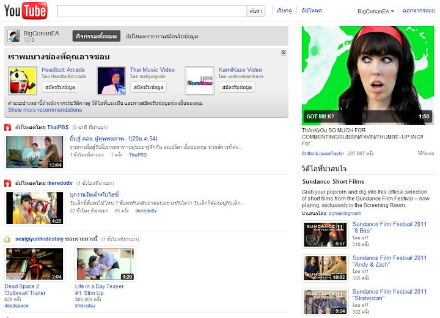Open the BigConanEA account dropdown
Screen dimensions: 440x318
pyautogui.click(x=375, y=11)
